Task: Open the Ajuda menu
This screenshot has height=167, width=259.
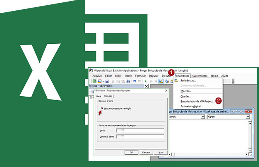Action: point(225,76)
